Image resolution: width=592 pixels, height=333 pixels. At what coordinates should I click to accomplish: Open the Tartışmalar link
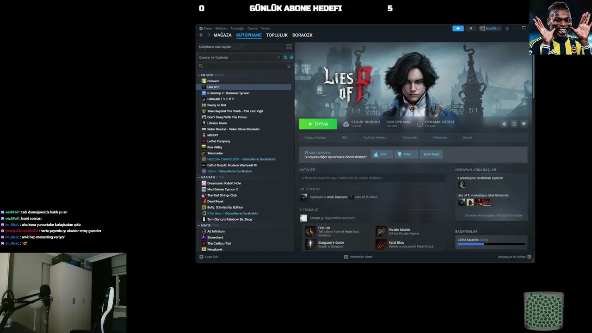coord(410,137)
